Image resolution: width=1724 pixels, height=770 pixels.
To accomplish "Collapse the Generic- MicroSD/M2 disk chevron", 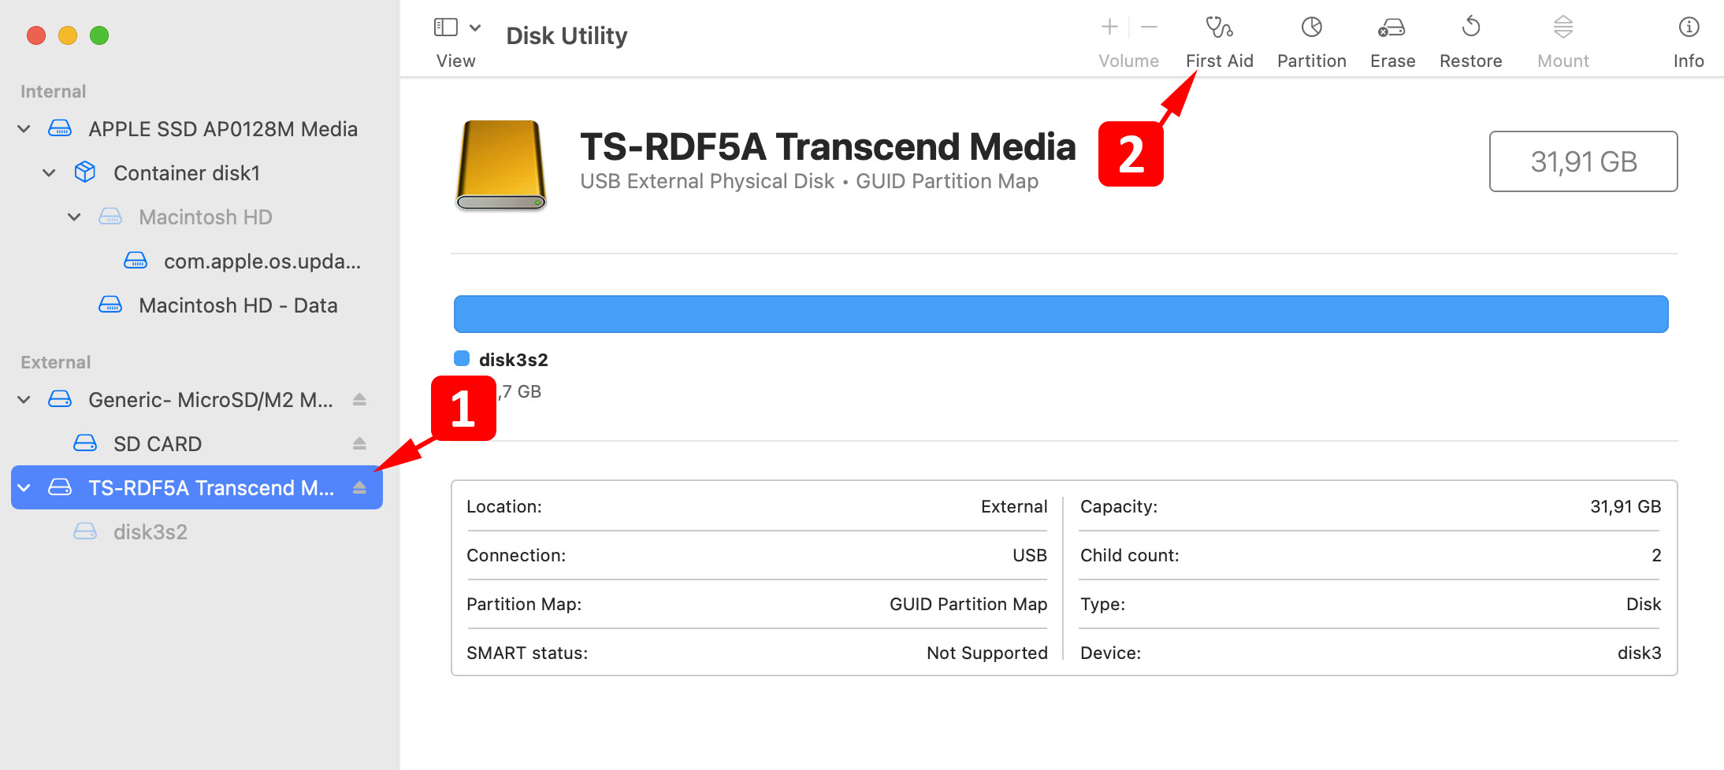I will 24,400.
